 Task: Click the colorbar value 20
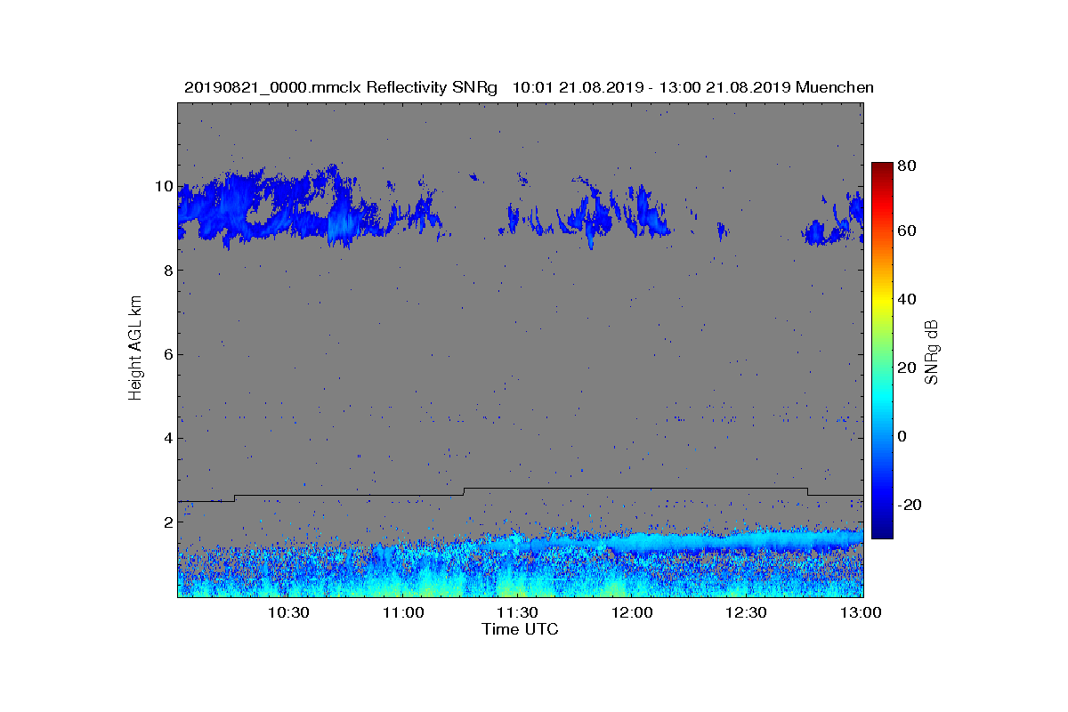coord(907,368)
